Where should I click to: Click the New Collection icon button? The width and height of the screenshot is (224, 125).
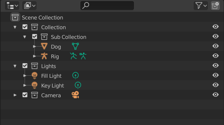tap(215, 6)
